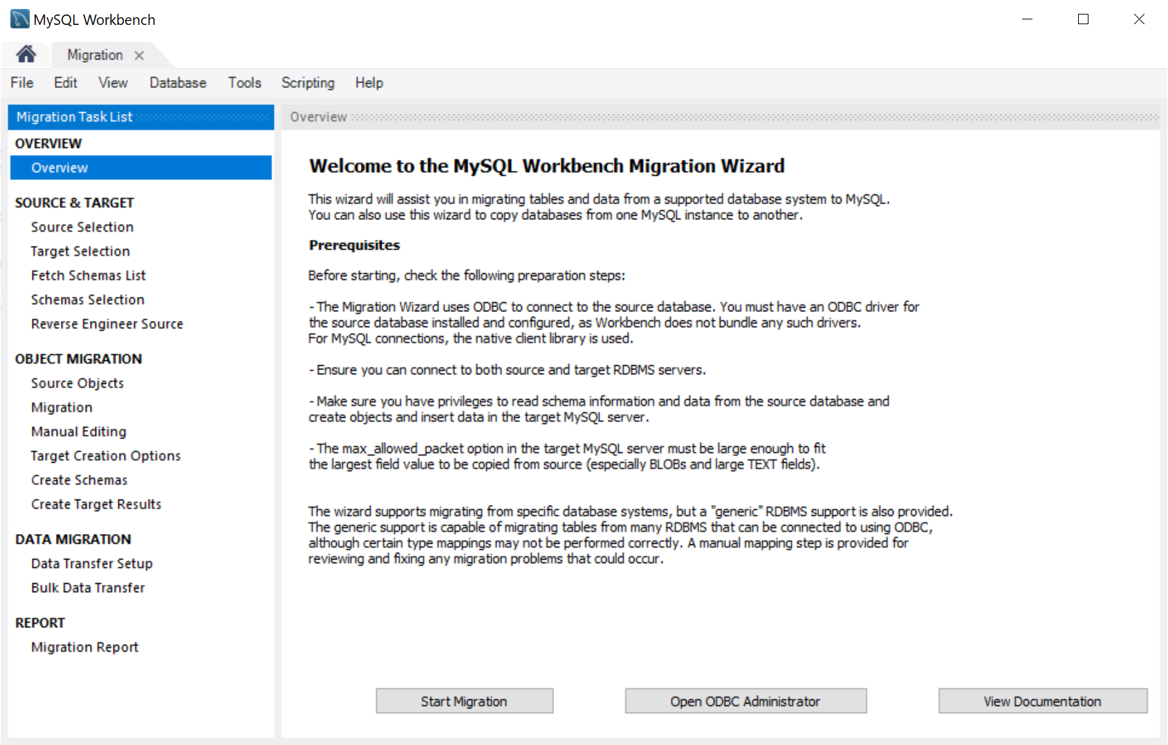1168x745 pixels.
Task: Open the Database menu
Action: point(178,83)
